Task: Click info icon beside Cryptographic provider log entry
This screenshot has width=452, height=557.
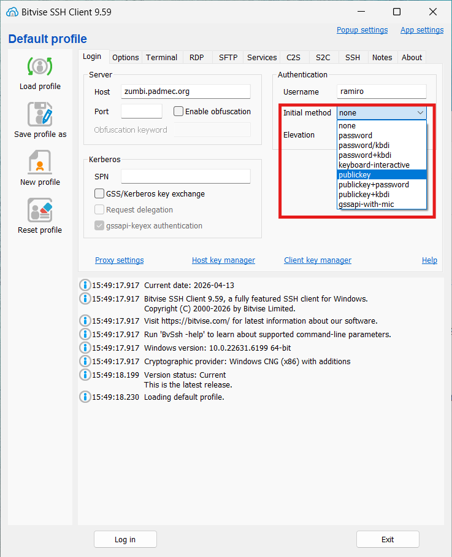Action: point(85,361)
